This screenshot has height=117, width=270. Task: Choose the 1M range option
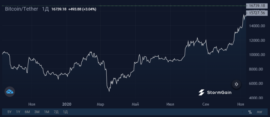coord(47,112)
